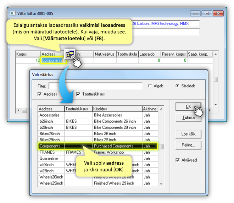Click the Tootmiskulu column header

(127, 54)
